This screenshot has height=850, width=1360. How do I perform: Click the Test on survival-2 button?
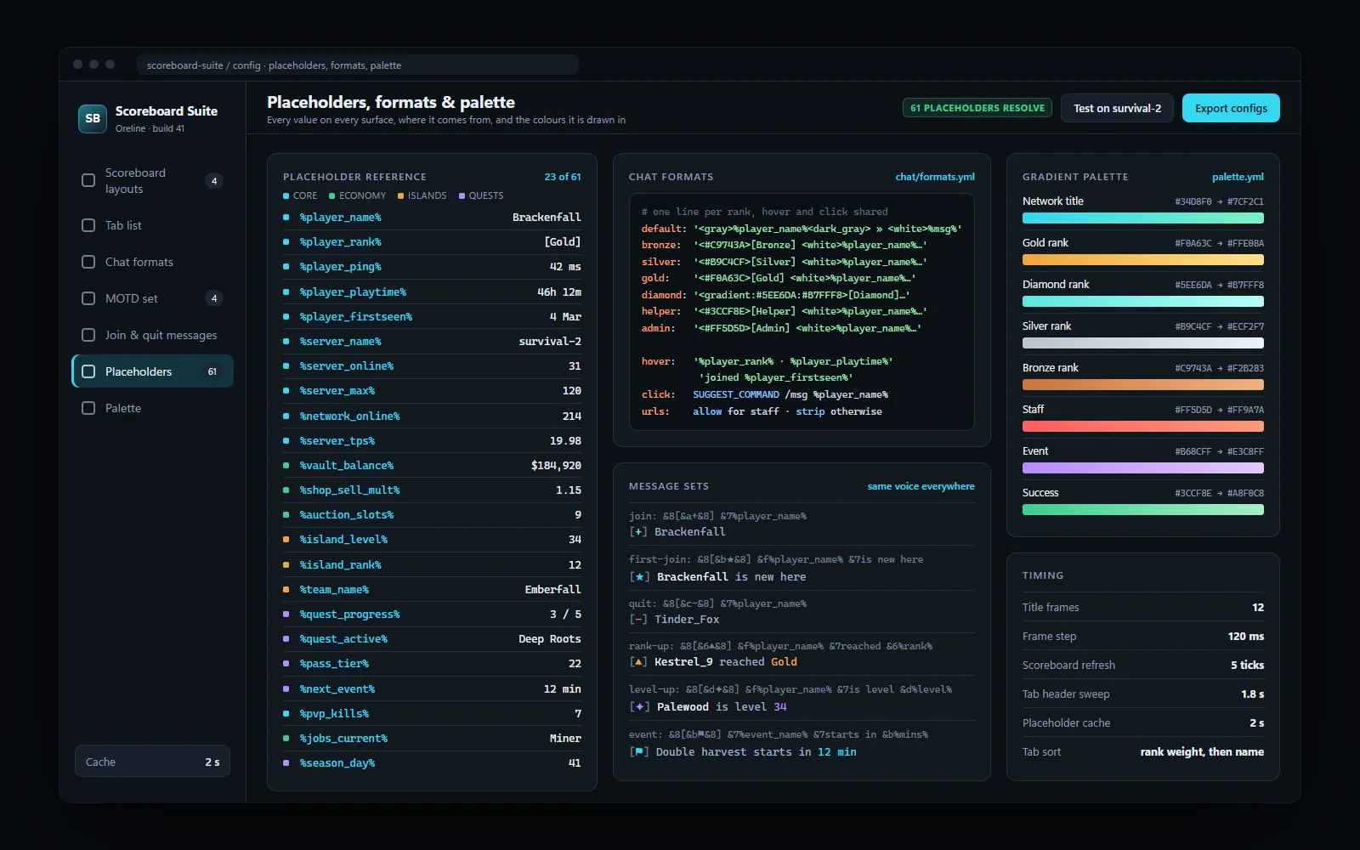click(1117, 108)
